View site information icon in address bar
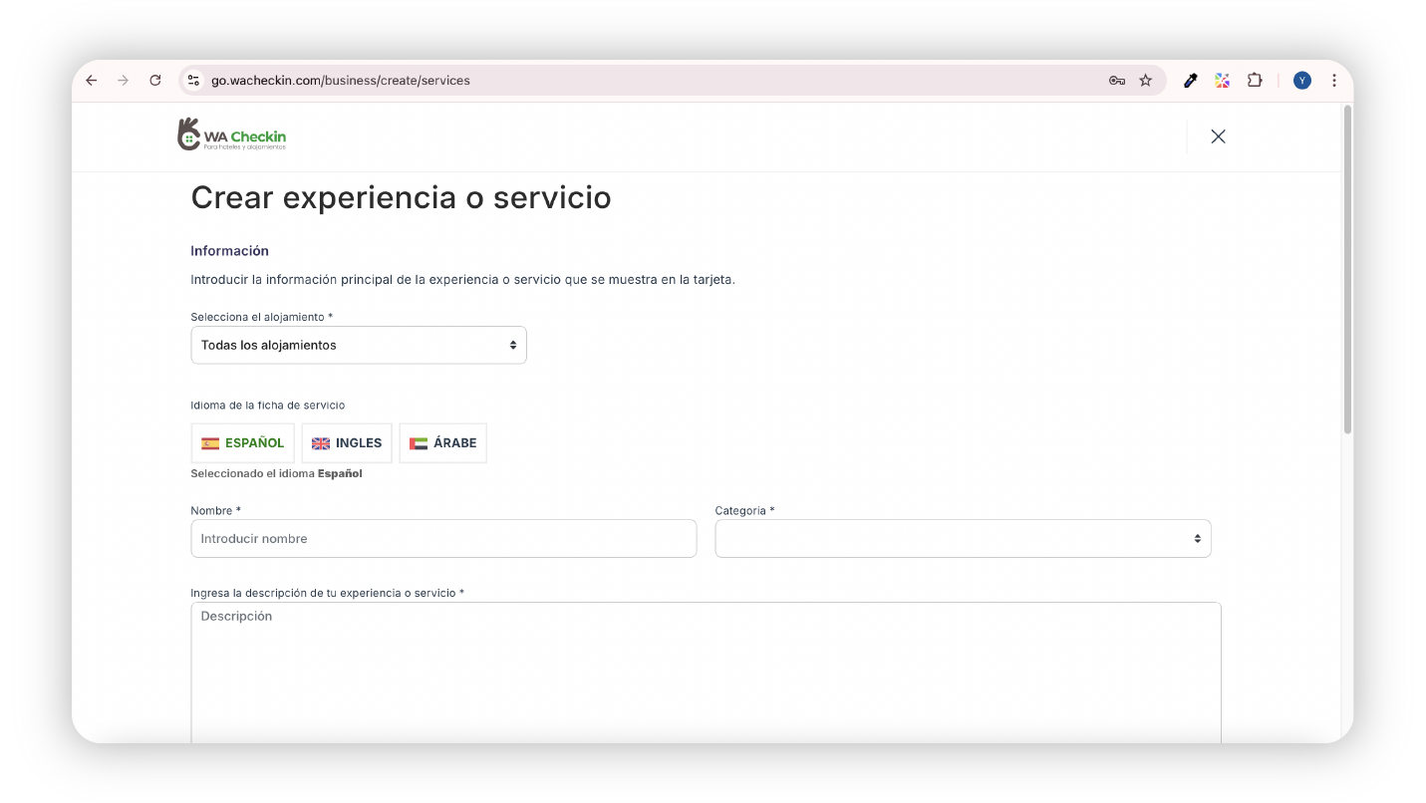 193,81
